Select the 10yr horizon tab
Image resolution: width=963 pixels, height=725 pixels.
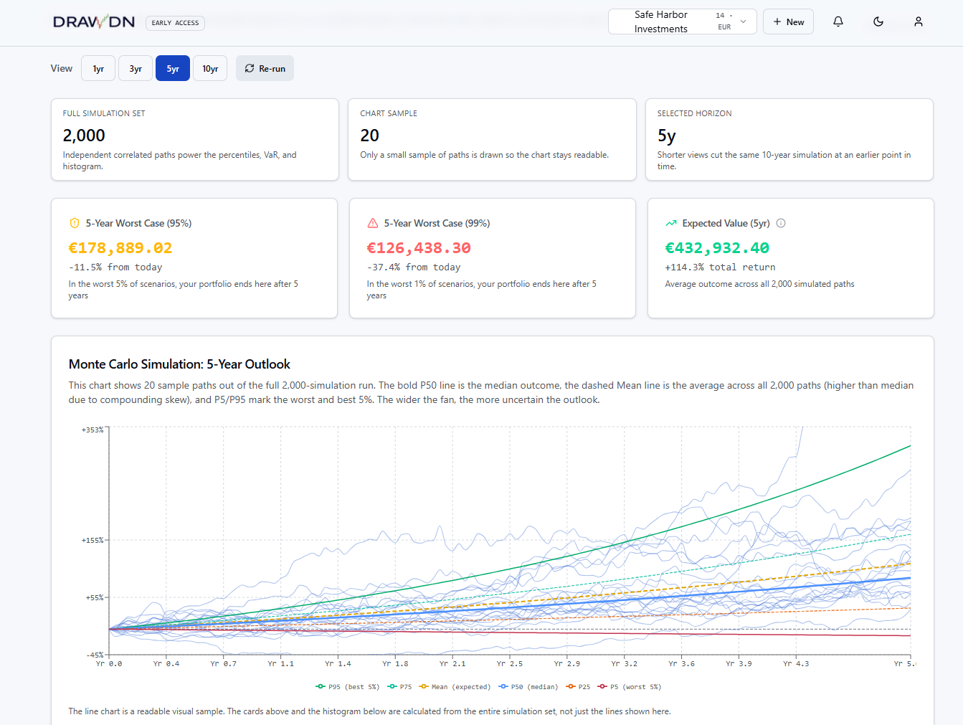pos(210,69)
